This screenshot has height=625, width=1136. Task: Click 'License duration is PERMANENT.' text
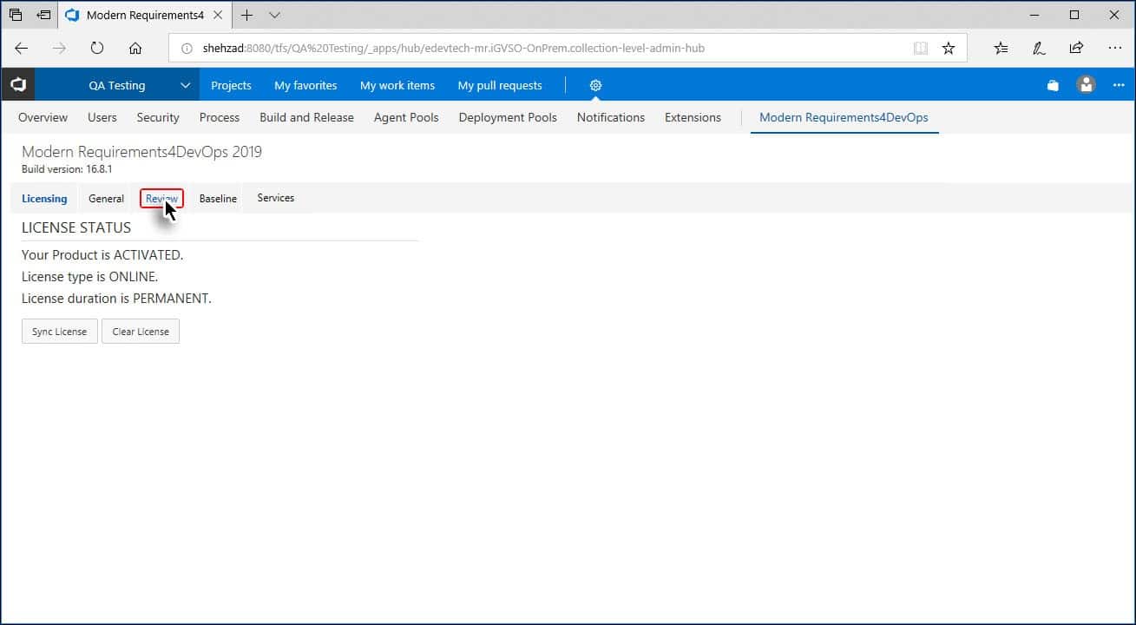click(116, 299)
